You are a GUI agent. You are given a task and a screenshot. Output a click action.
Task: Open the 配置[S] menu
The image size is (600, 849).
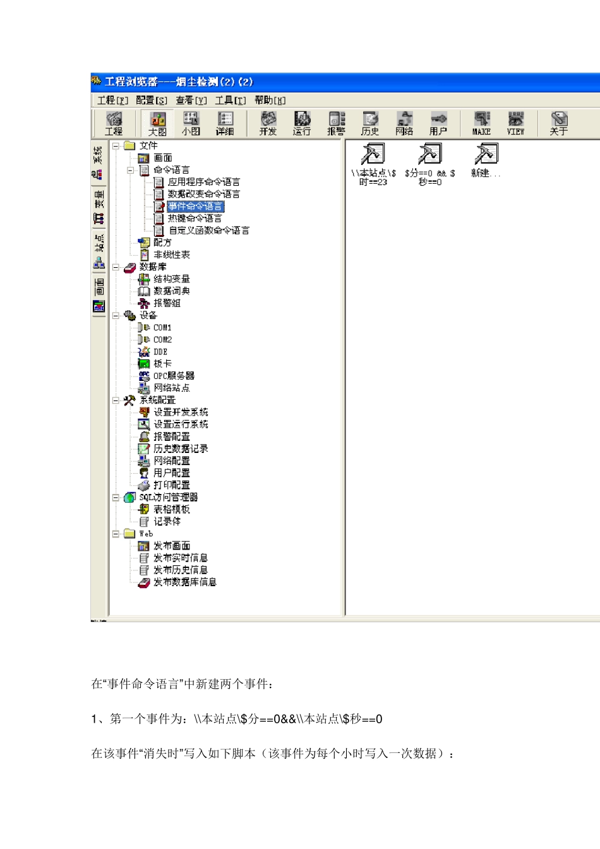(x=152, y=100)
